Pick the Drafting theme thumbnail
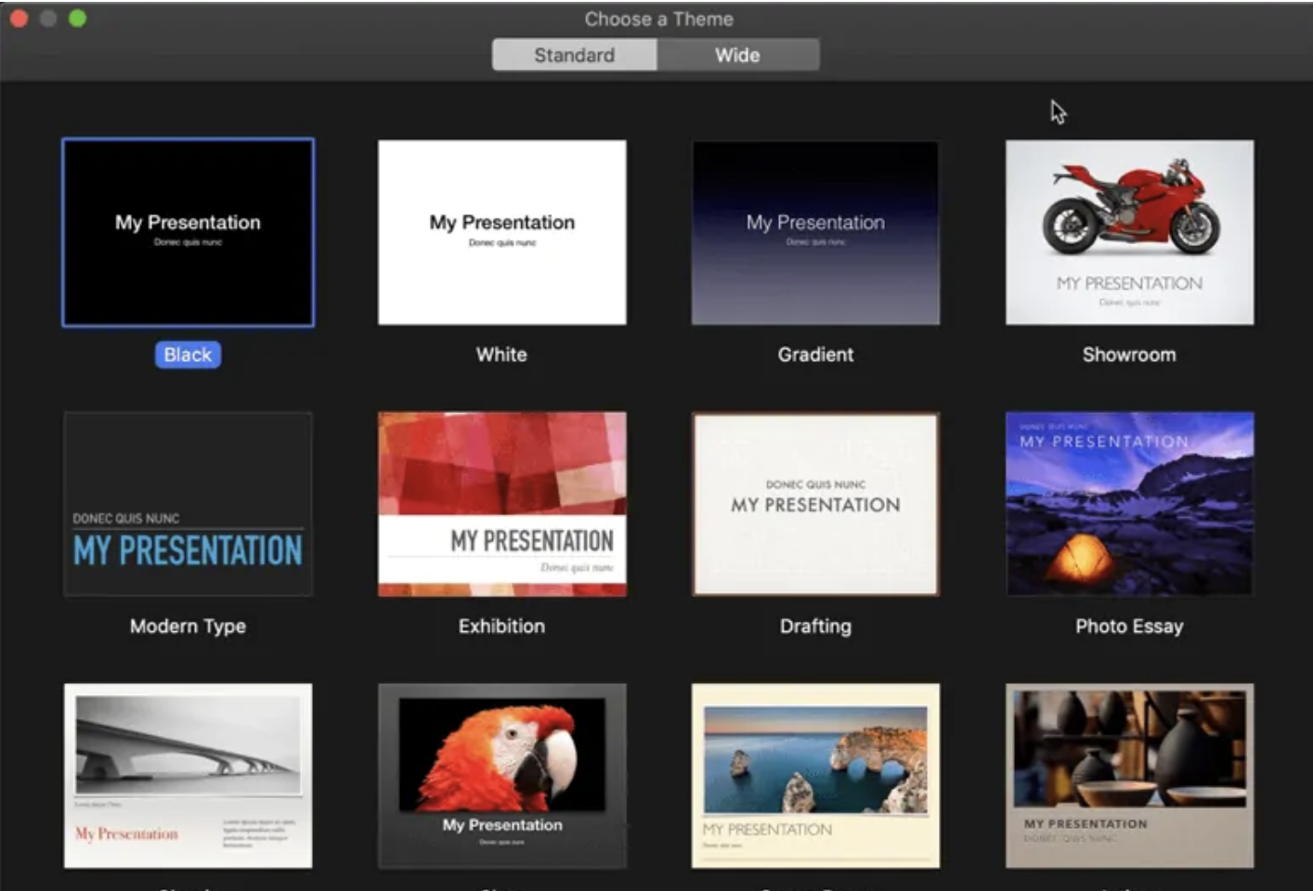This screenshot has height=891, width=1313. point(815,504)
